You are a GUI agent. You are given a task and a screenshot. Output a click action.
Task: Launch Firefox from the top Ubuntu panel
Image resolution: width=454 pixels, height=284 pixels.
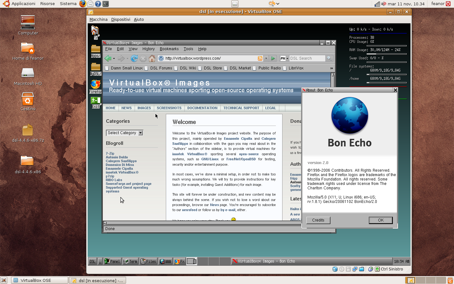click(83, 4)
